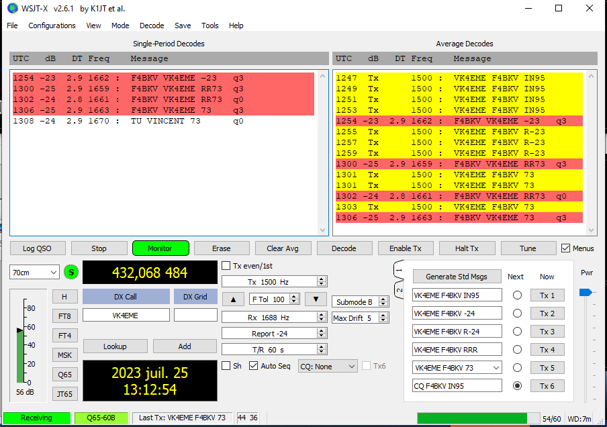The height and width of the screenshot is (427, 607).
Task: Select the Next radio for Tx 6
Action: point(517,386)
